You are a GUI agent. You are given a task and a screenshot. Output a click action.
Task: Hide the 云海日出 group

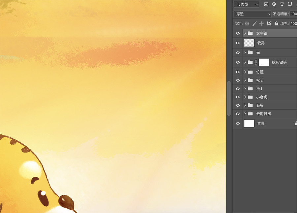click(238, 114)
